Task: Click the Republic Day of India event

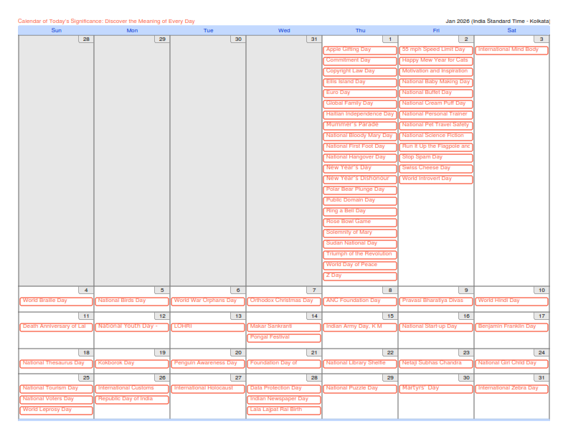Action: (132, 399)
